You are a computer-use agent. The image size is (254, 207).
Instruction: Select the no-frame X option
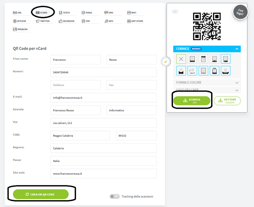tap(181, 59)
